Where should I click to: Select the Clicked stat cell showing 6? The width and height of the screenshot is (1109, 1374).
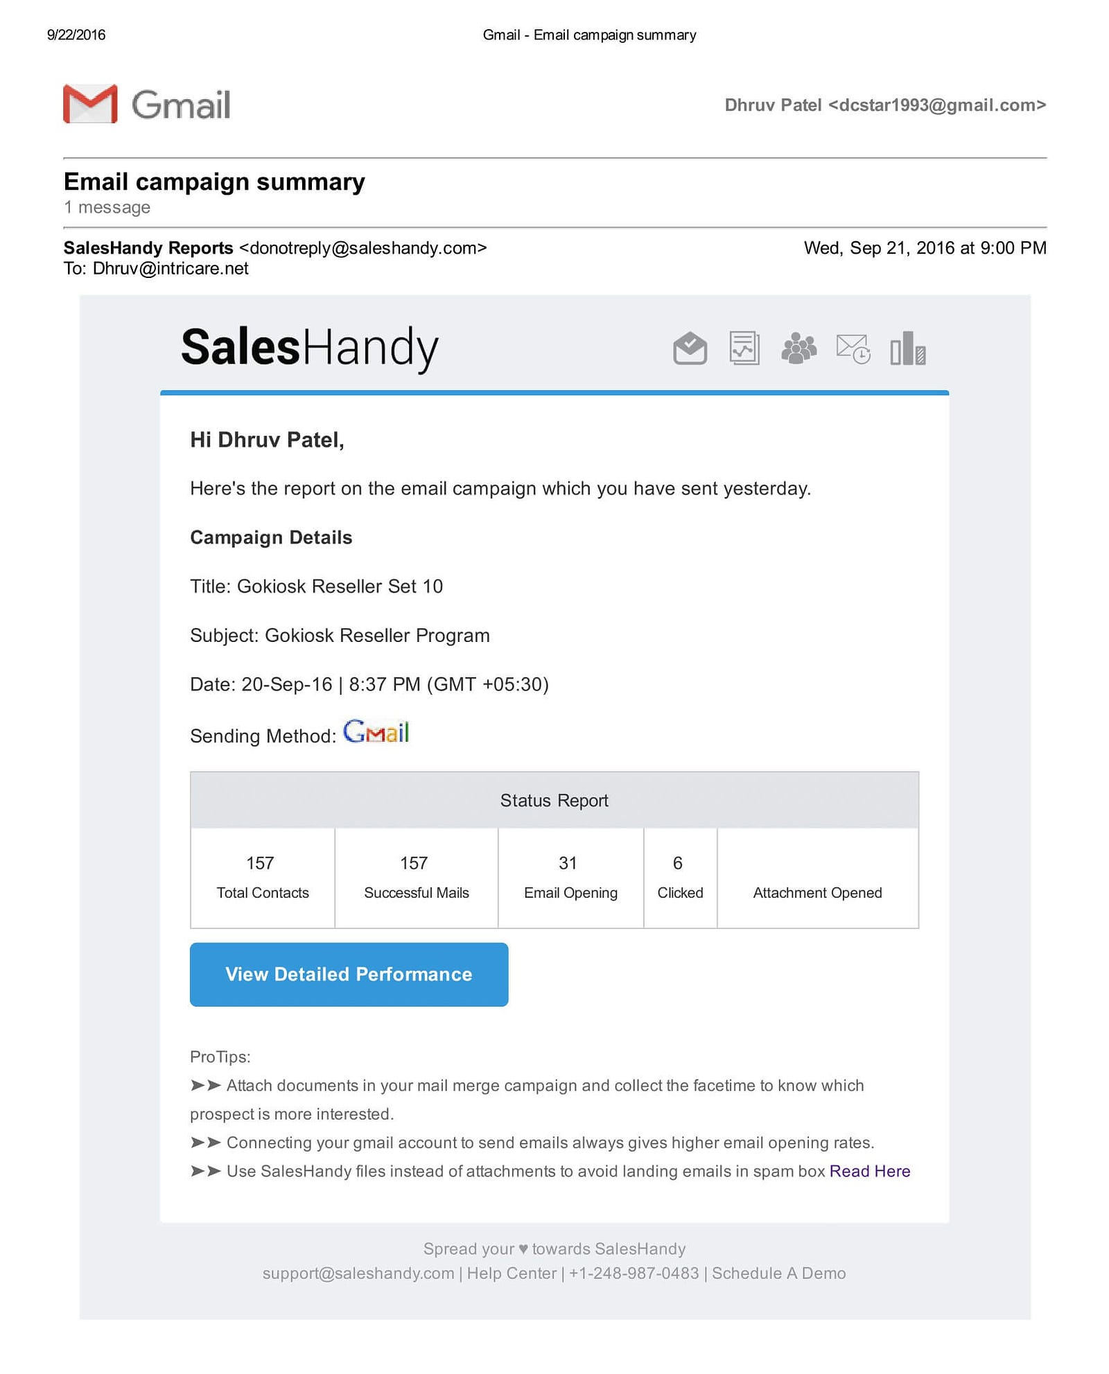679,877
